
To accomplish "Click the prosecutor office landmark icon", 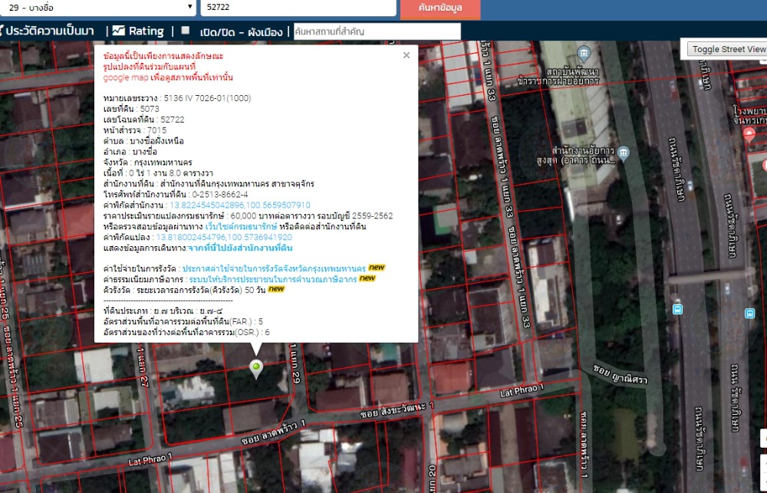I will 623,151.
